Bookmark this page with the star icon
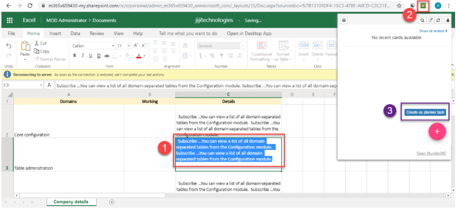456x208 pixels. click(399, 6)
